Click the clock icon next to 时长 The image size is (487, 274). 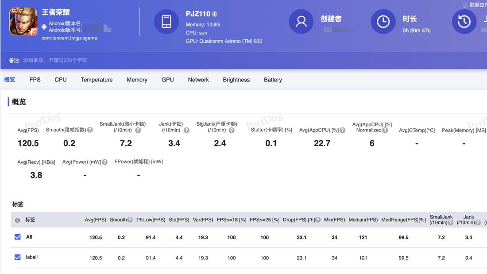[383, 21]
